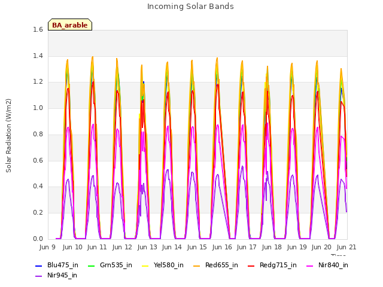The image size is (383, 287).
Task: Click the Jun 19 x-axis tick label
Action: coord(297,247)
